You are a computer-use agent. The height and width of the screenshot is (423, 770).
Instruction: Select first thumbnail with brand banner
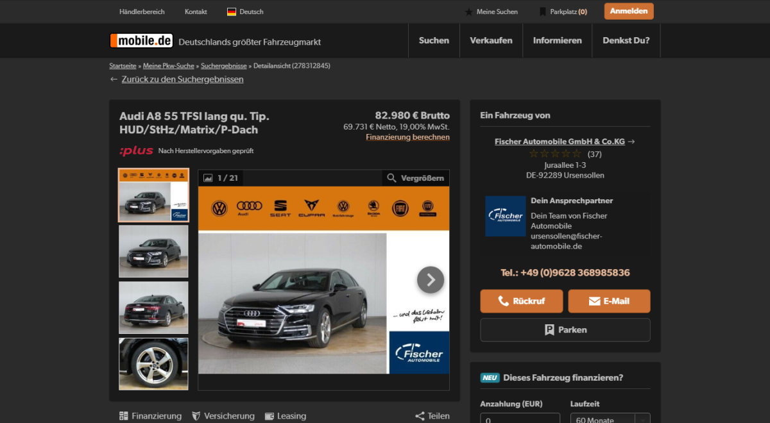pyautogui.click(x=153, y=195)
